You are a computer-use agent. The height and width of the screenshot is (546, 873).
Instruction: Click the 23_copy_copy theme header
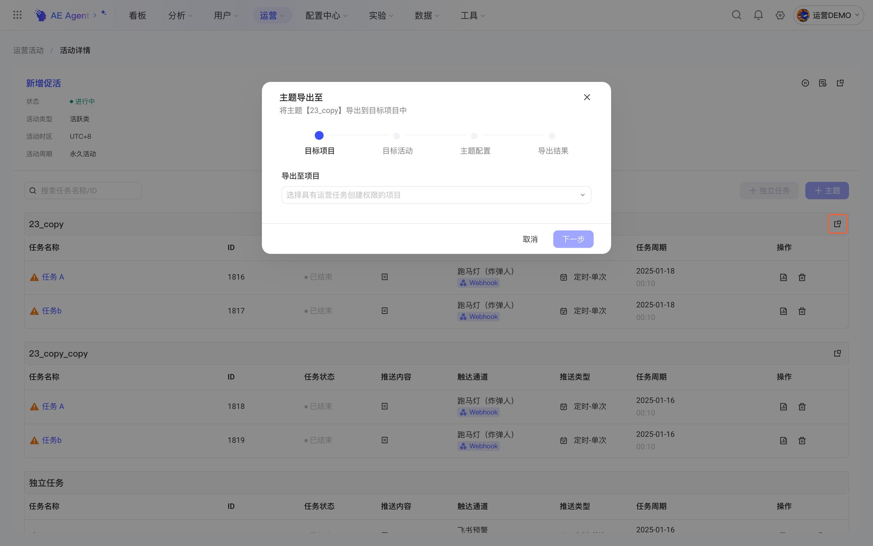436,353
